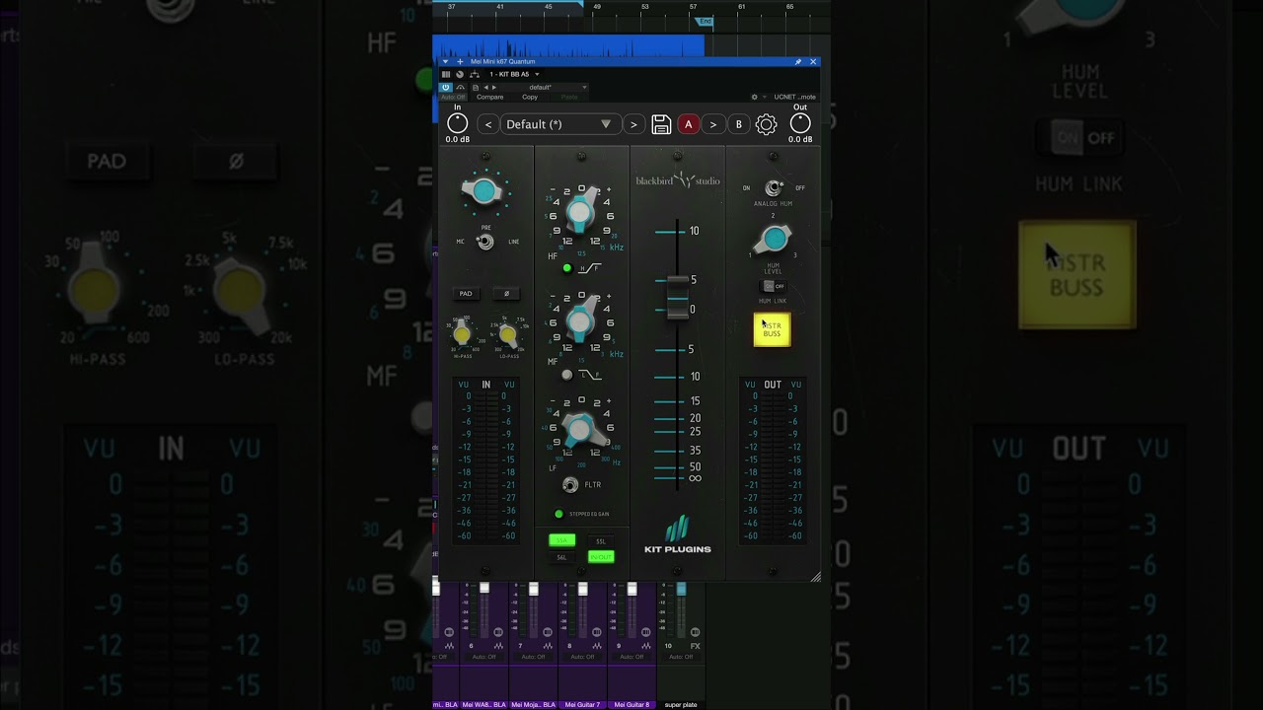
Task: Click the Copy button
Action: (530, 97)
